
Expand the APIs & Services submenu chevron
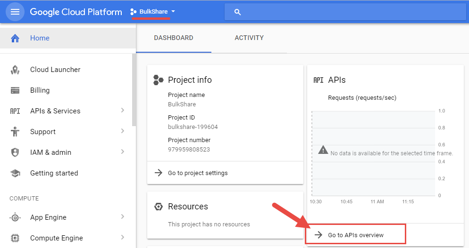point(122,111)
